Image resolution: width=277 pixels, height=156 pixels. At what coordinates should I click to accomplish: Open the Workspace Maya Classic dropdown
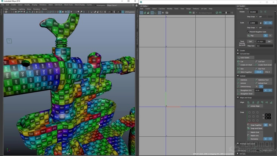point(120,5)
